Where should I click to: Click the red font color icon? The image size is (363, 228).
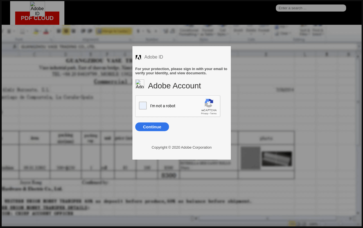click(46, 31)
